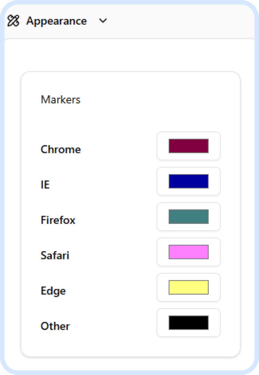Screen dimensions: 259x375
Task: Click the dark blue IE color swatch
Action: point(189,181)
